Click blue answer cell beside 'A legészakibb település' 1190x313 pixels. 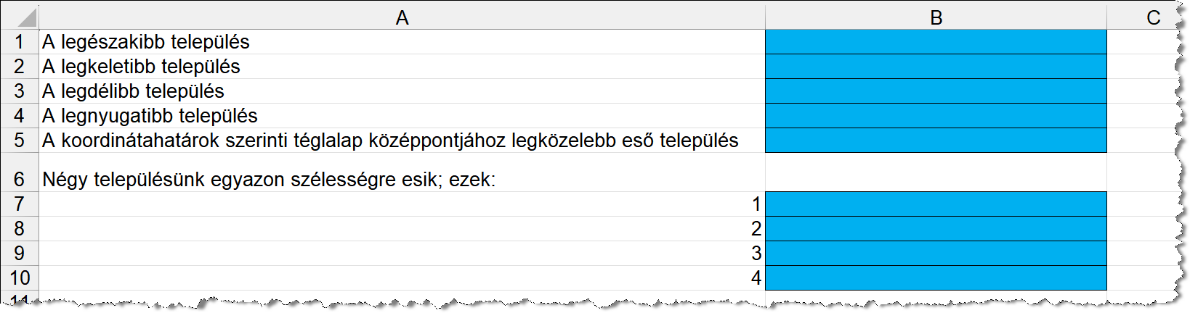[x=936, y=42]
